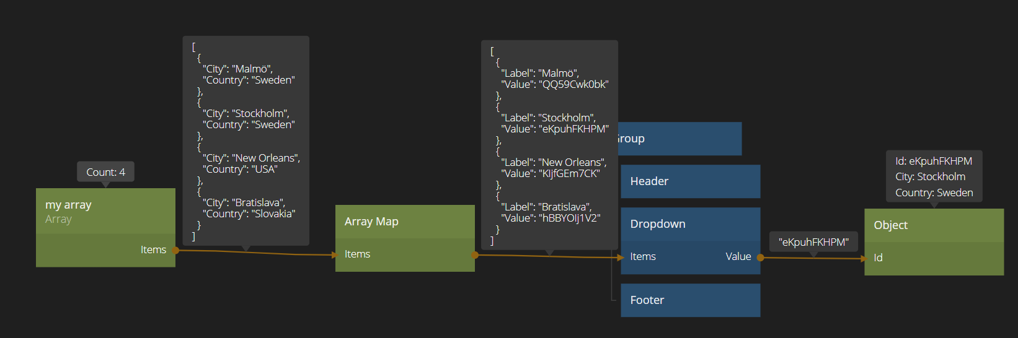
Task: Click the "eKpuhFKHPM" connection value label
Action: (x=813, y=242)
